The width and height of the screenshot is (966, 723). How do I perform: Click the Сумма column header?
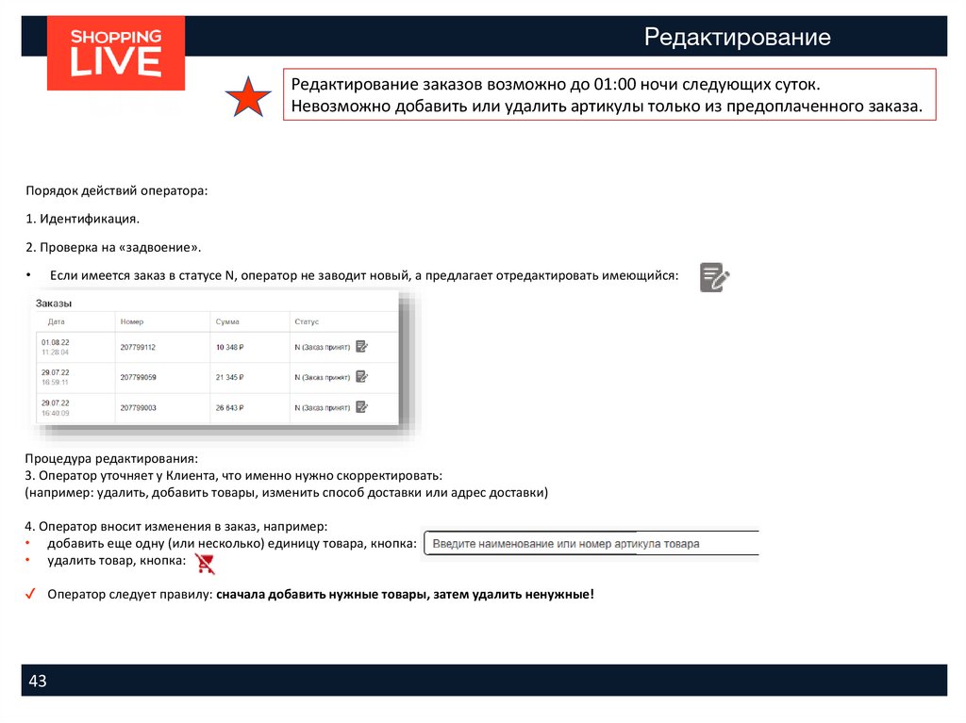tap(227, 321)
